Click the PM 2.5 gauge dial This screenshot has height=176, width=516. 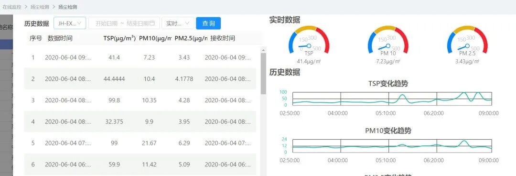click(x=467, y=40)
